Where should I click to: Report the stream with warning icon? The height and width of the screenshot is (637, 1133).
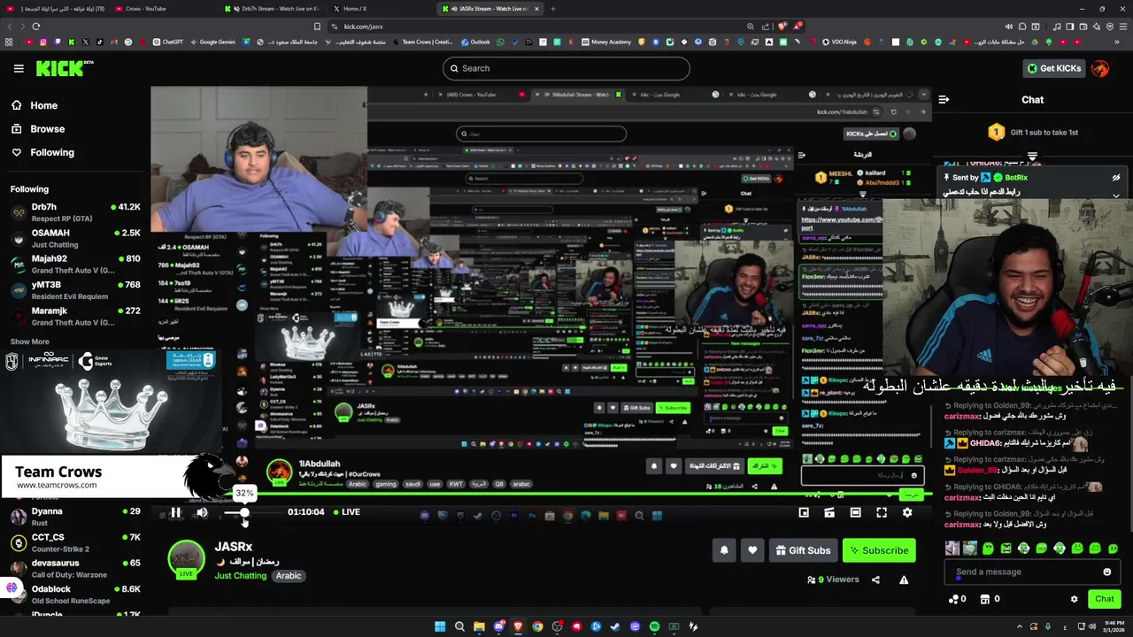pyautogui.click(x=904, y=579)
